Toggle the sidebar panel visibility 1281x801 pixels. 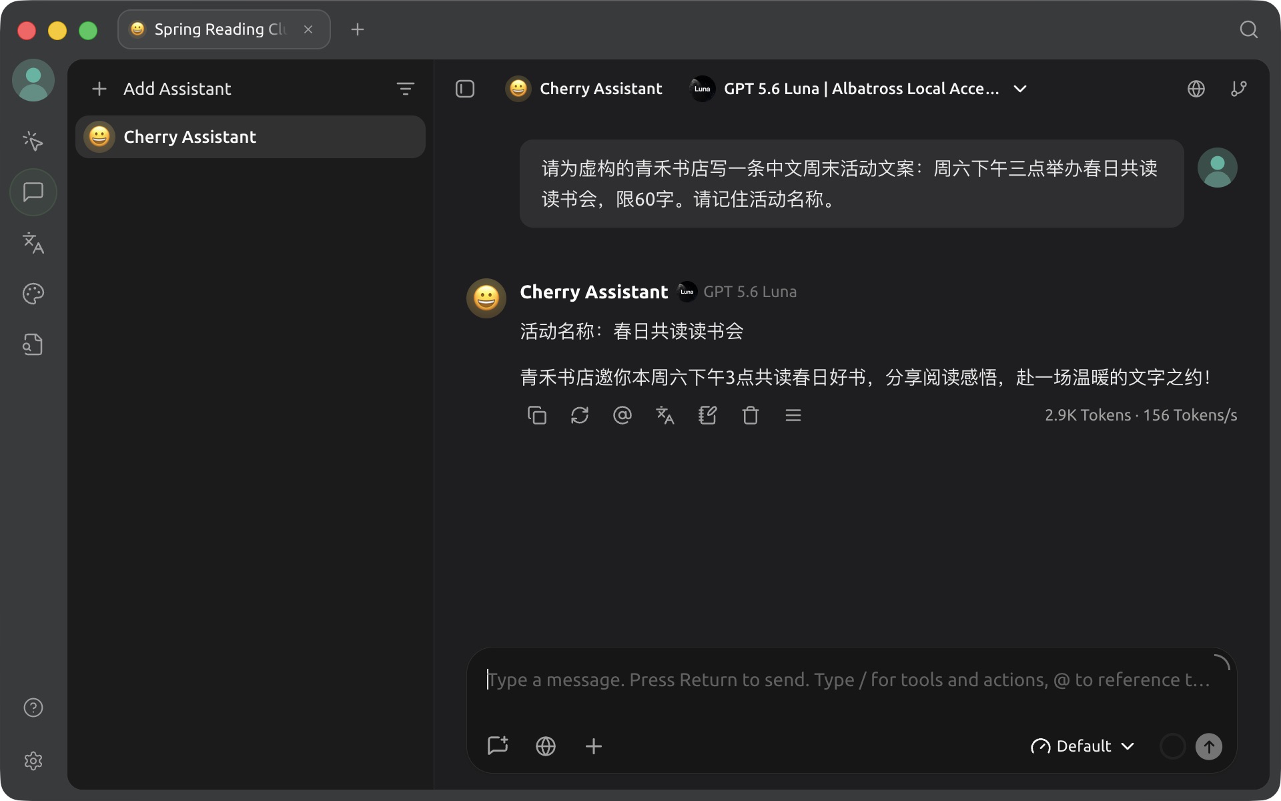point(465,89)
